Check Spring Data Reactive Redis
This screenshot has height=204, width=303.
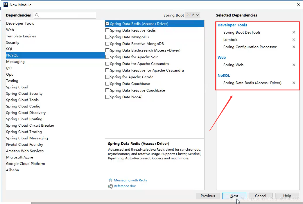click(x=107, y=30)
